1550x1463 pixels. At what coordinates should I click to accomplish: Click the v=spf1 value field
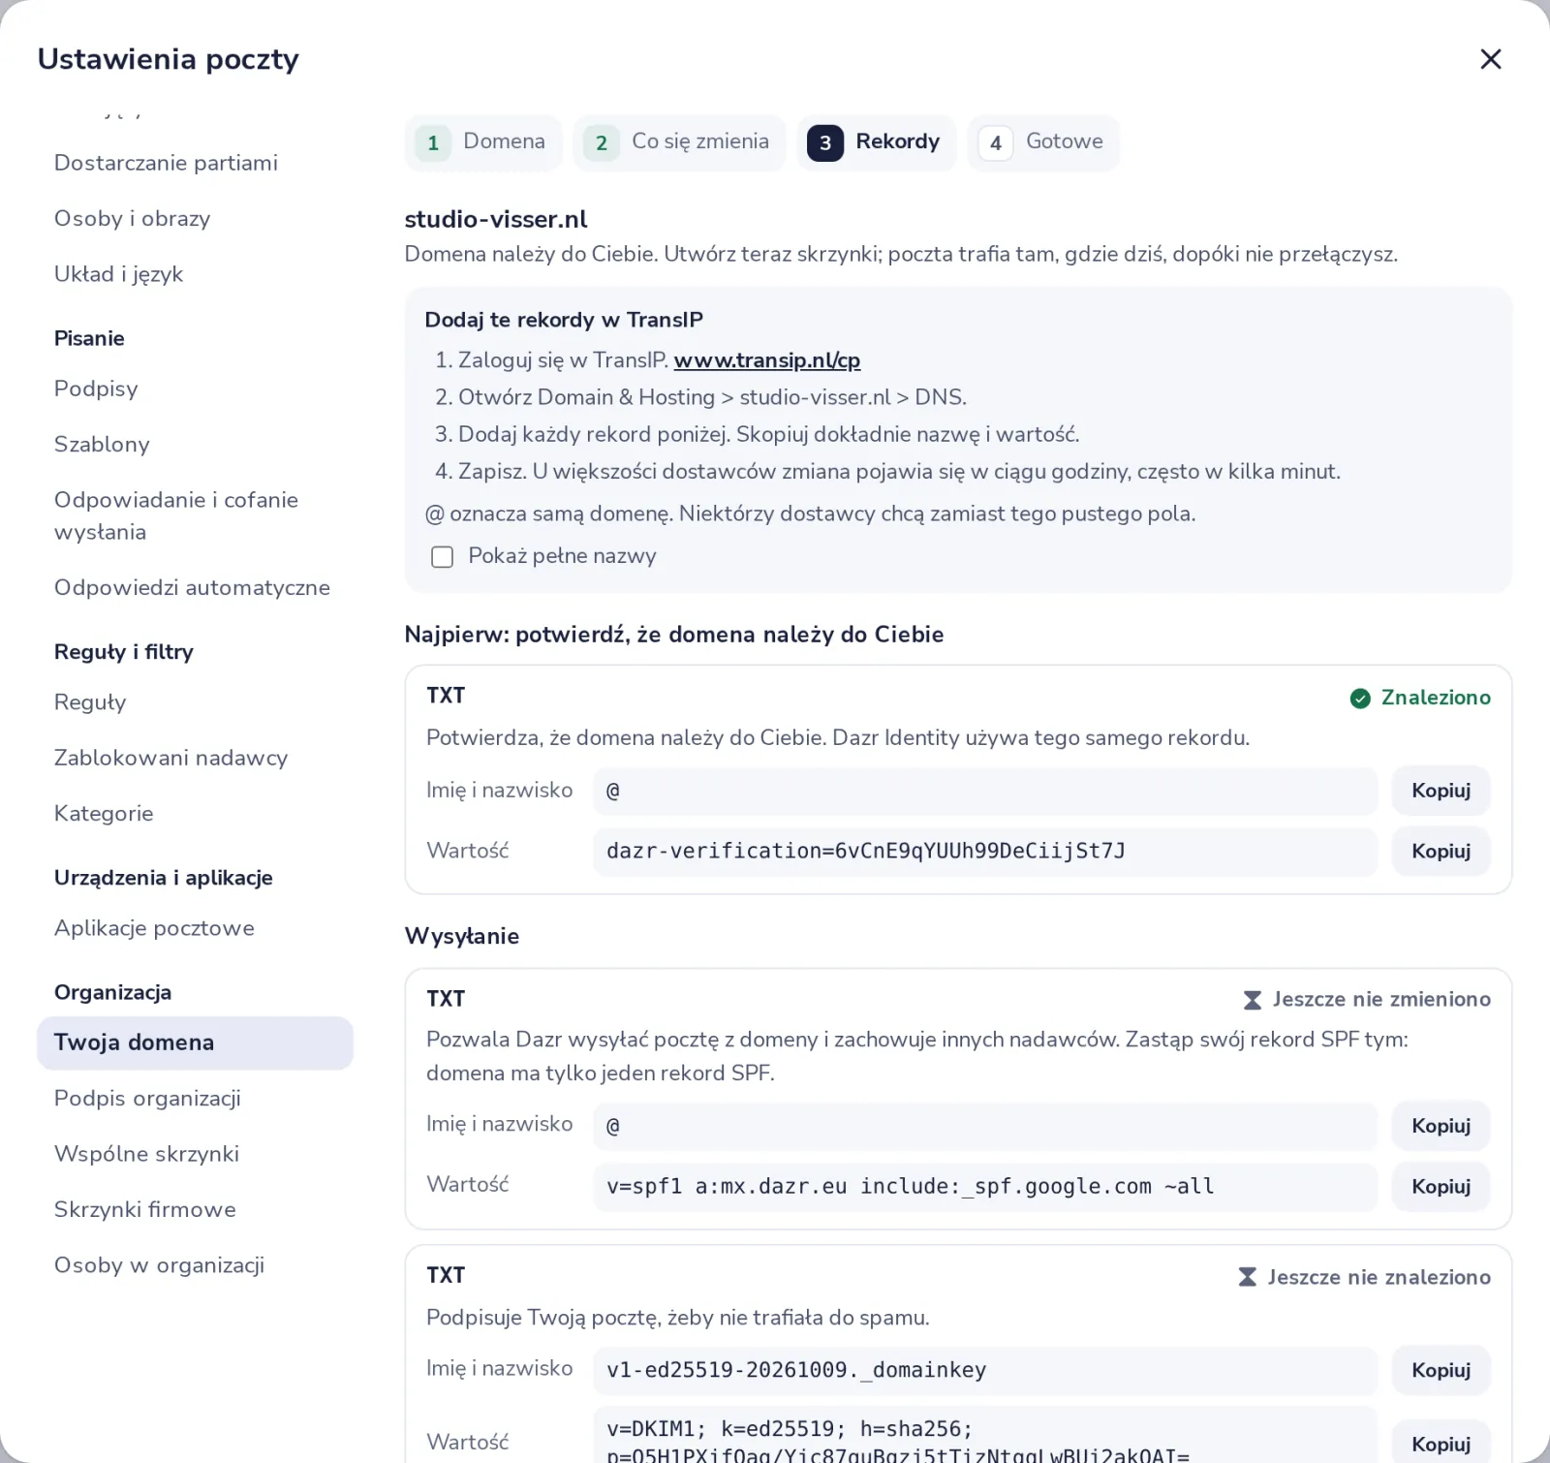(x=985, y=1187)
